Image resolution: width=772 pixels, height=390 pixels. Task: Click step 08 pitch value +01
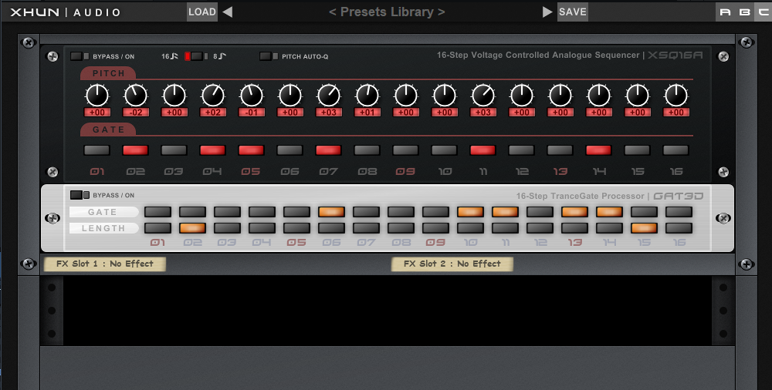click(x=367, y=112)
